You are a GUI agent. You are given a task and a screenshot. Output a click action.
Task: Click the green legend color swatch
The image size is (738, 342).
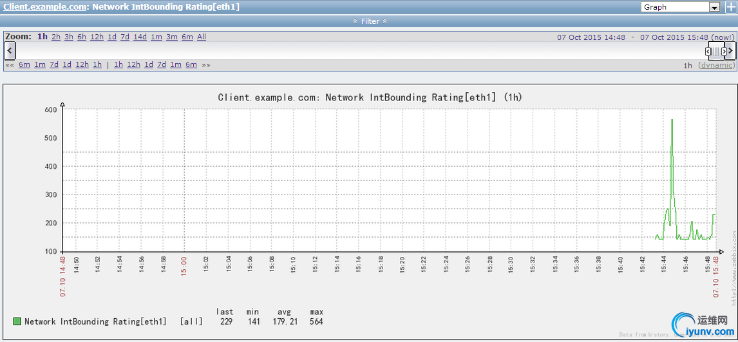point(17,322)
